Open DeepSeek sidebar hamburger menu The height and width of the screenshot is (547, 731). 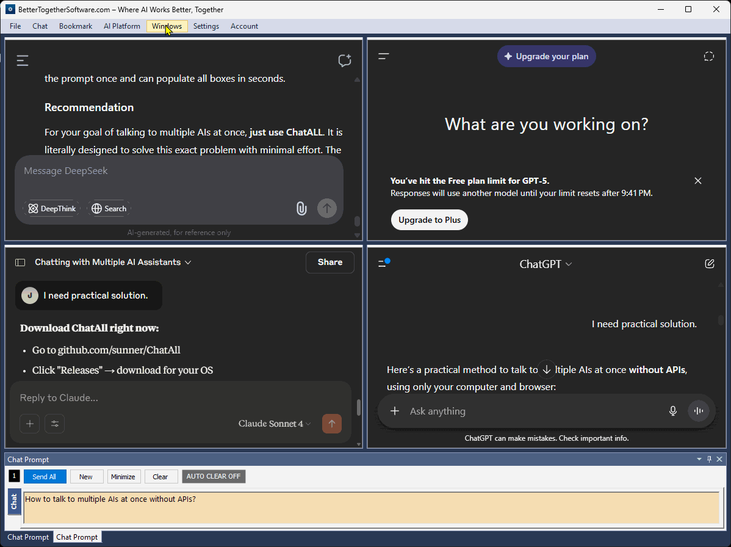(x=23, y=60)
